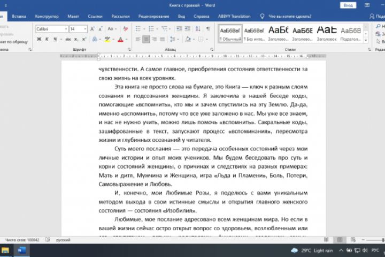Open line spacing icon
385x257 pixels.
click(x=173, y=39)
